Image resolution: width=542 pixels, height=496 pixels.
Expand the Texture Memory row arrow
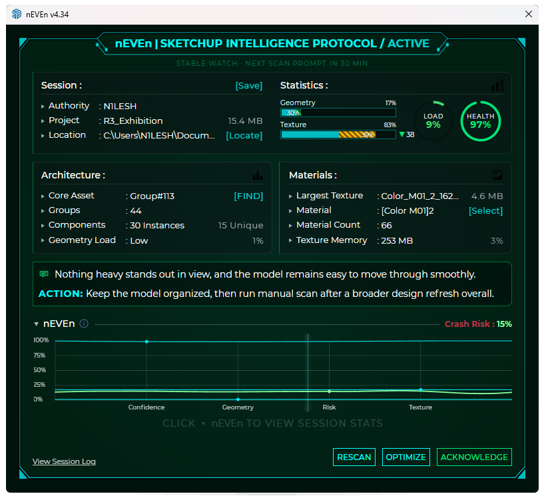click(x=291, y=240)
